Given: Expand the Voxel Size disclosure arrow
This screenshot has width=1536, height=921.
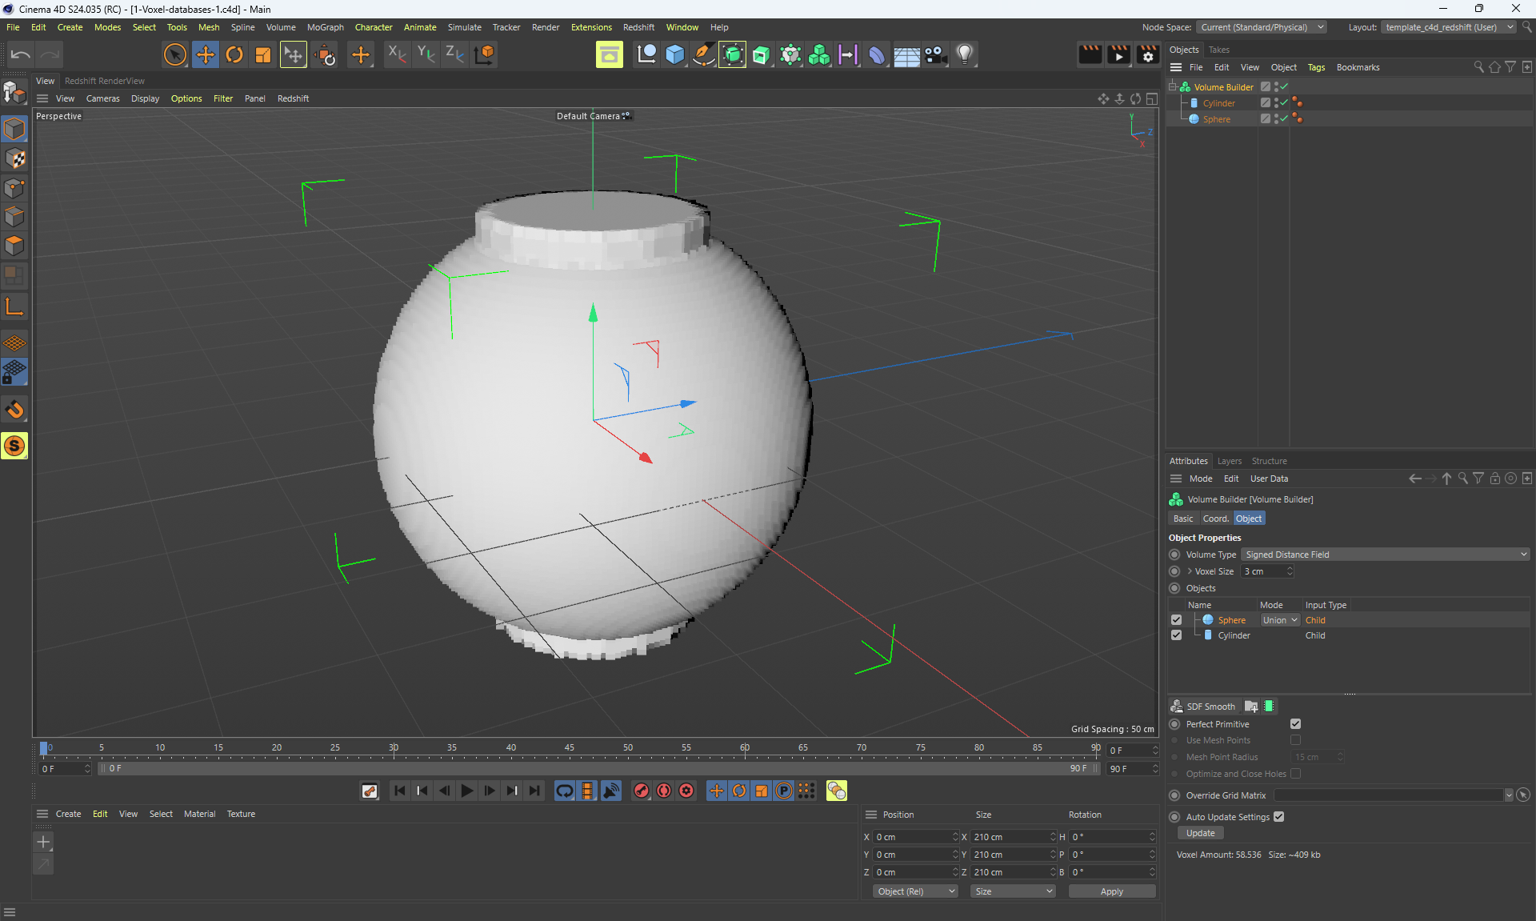Looking at the screenshot, I should point(1190,571).
